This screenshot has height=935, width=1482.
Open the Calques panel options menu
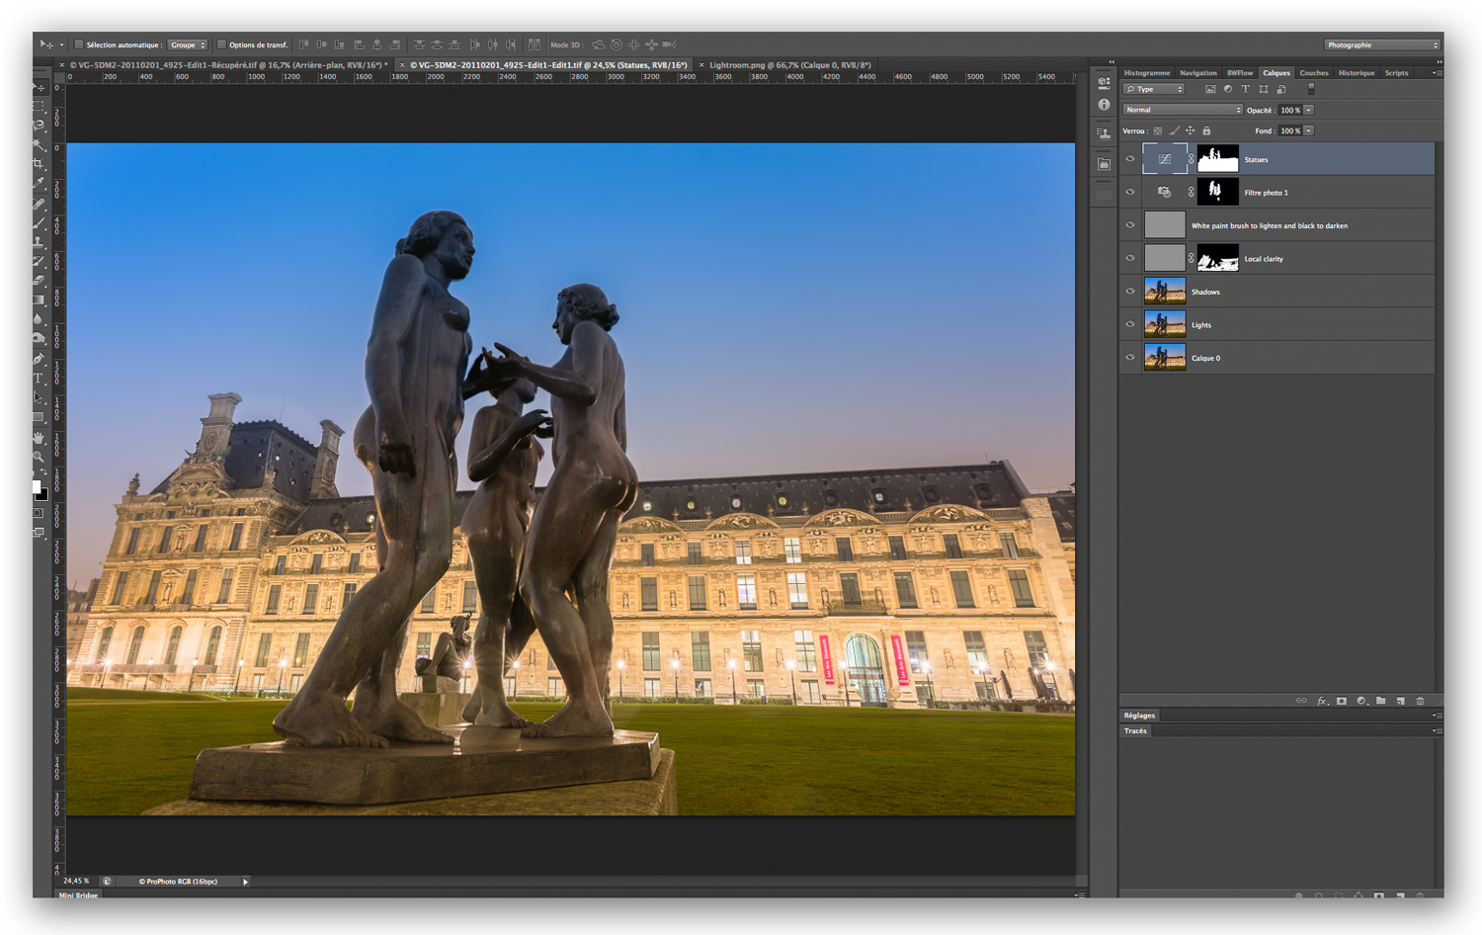(x=1437, y=72)
